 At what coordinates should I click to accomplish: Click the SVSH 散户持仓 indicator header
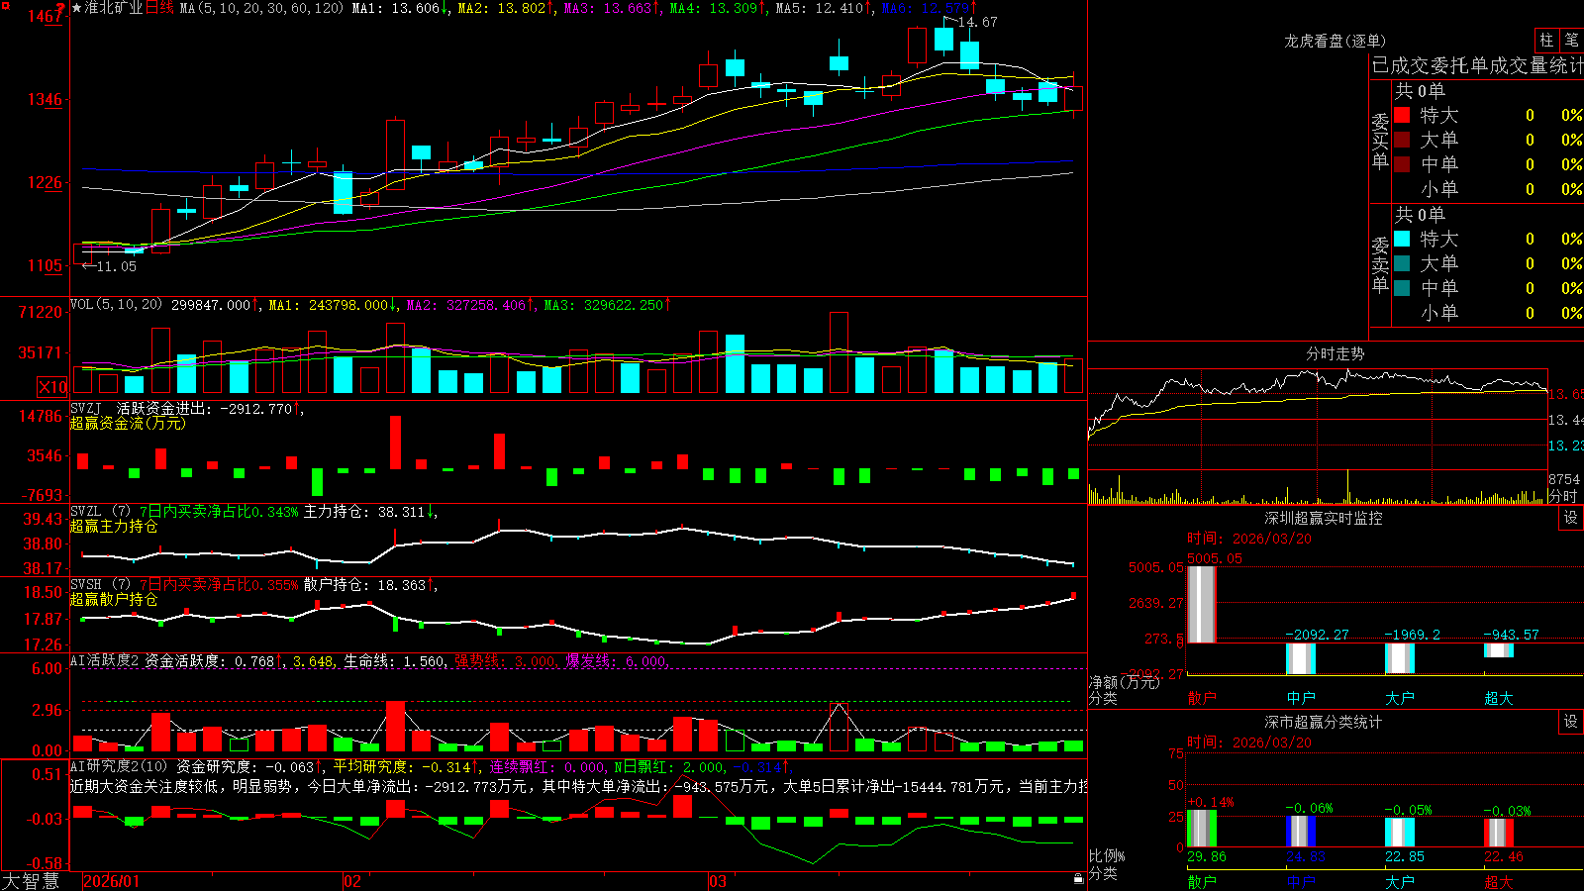[252, 585]
